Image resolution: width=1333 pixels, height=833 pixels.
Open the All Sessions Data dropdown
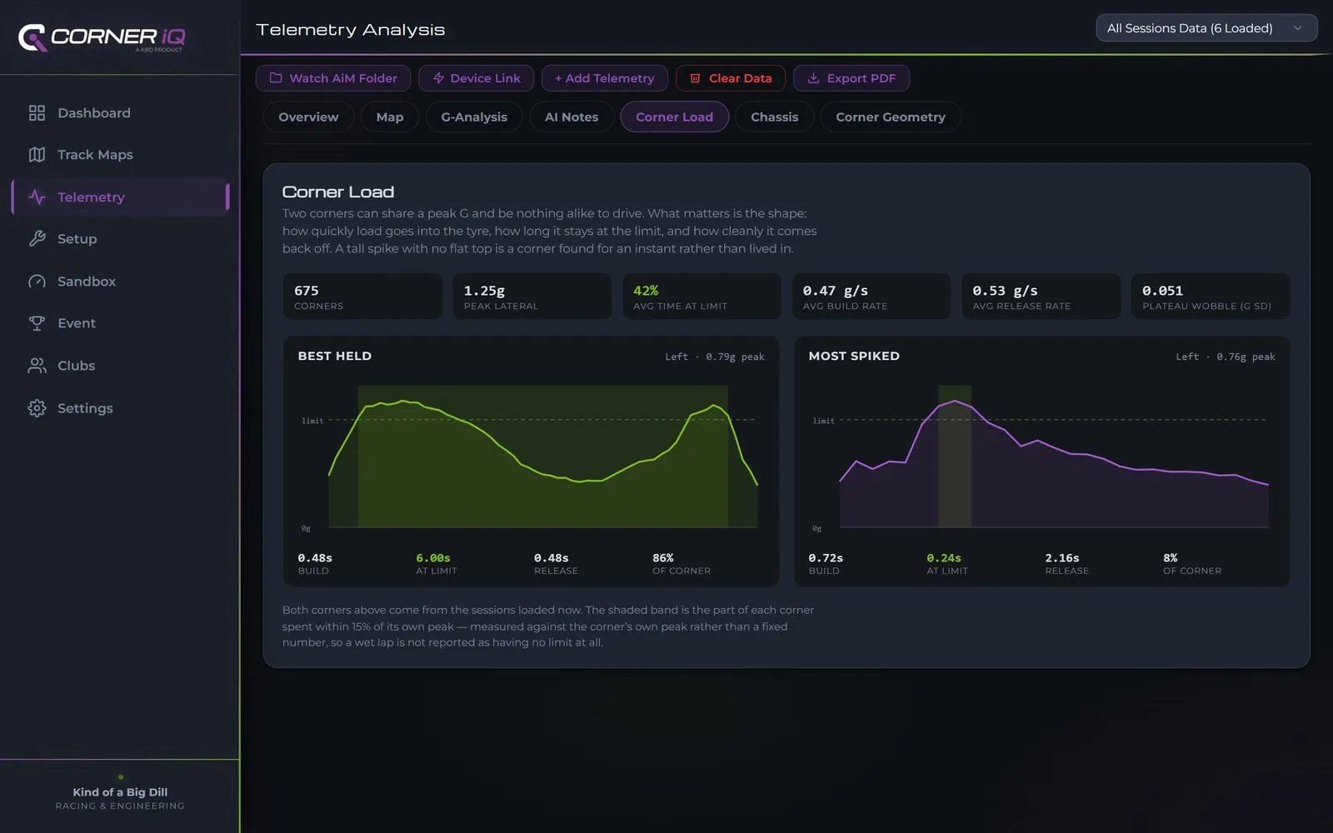(x=1206, y=27)
